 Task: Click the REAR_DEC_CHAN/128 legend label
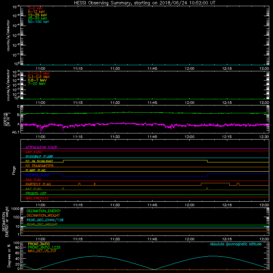tap(45, 220)
